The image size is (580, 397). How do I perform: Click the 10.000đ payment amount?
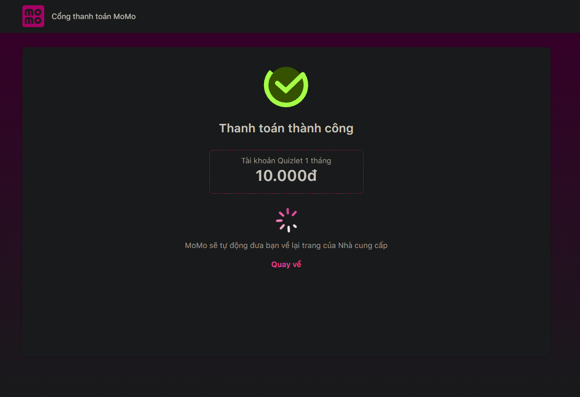(286, 176)
